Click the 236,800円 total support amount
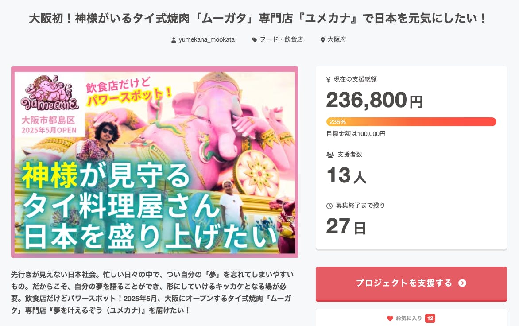The width and height of the screenshot is (519, 326). [374, 100]
